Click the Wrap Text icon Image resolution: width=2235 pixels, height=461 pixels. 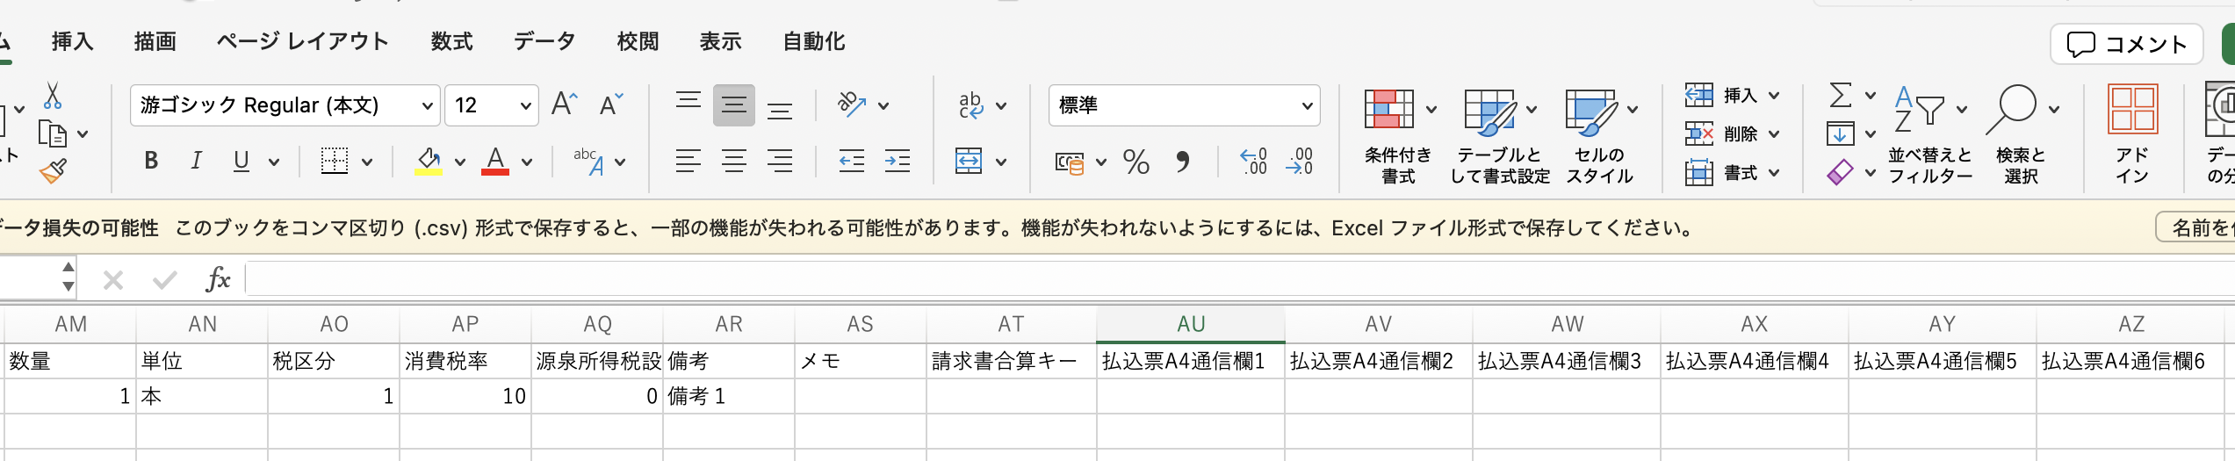970,104
